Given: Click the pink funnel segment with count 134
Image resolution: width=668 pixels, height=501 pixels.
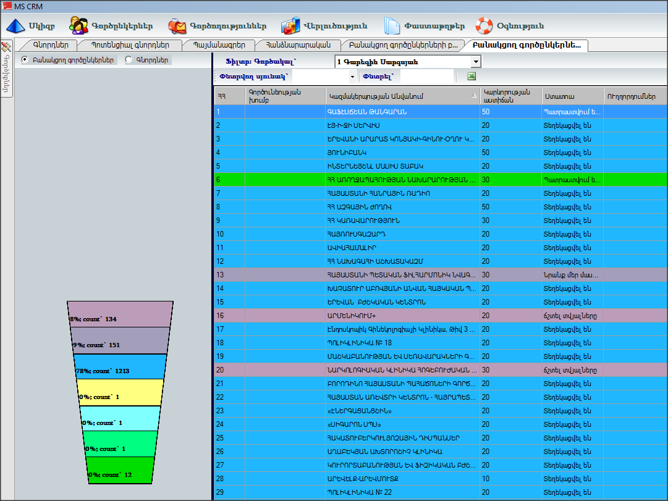Looking at the screenshot, I should 120,314.
